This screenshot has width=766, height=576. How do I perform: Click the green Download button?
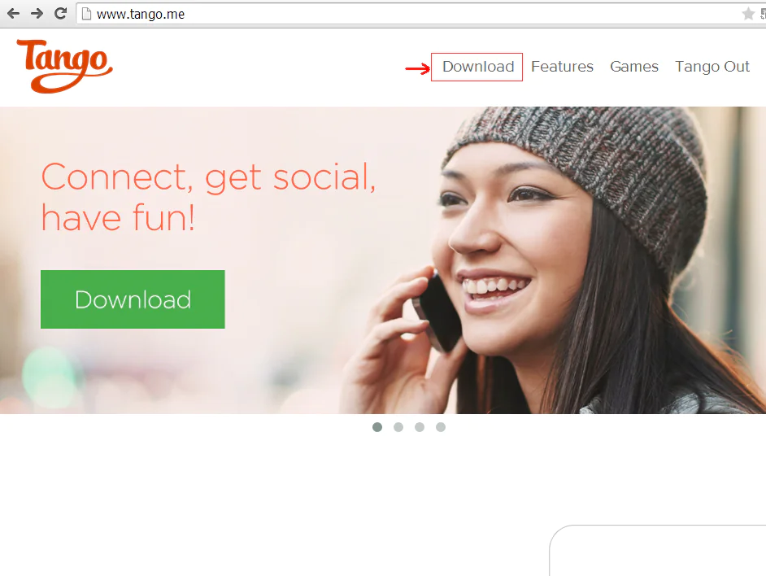[133, 299]
